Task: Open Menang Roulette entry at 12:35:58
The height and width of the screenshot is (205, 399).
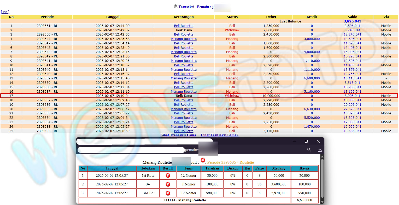Action: click(184, 39)
